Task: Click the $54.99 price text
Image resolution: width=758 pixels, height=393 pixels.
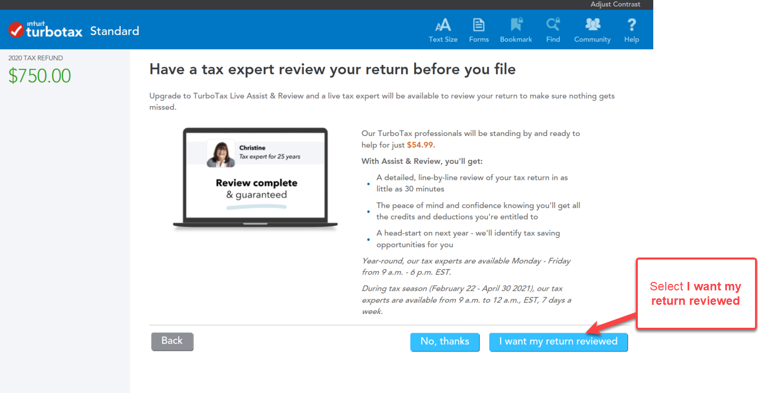Action: [x=421, y=145]
